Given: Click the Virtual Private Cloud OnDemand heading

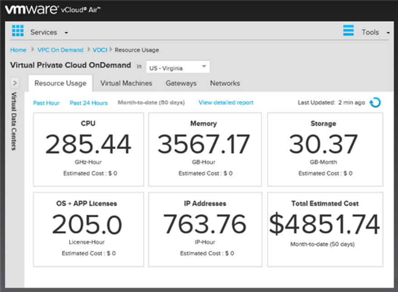Looking at the screenshot, I should (71, 65).
